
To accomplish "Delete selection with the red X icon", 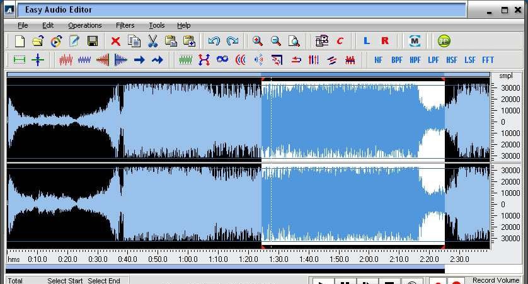I will 115,42.
